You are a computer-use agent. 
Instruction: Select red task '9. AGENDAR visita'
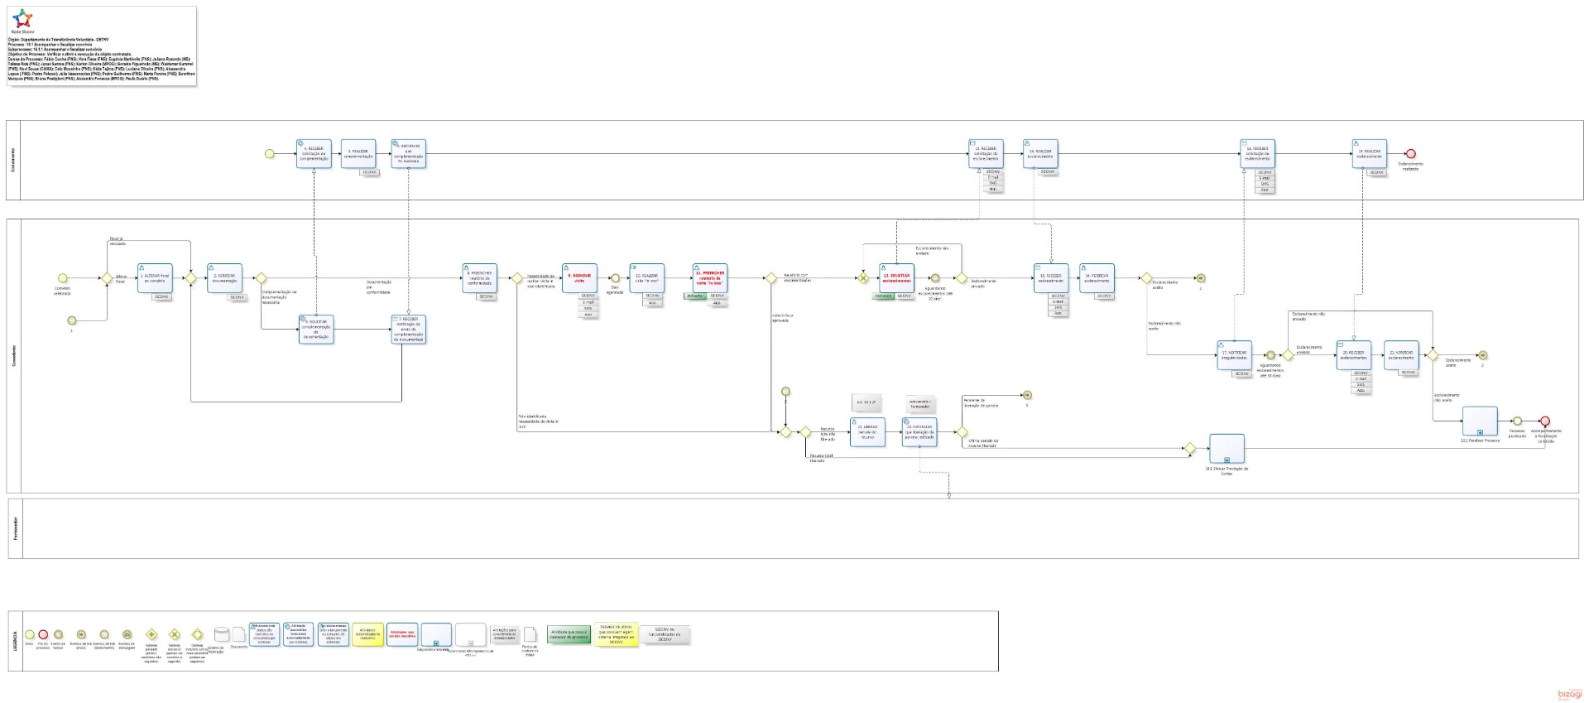coord(579,278)
